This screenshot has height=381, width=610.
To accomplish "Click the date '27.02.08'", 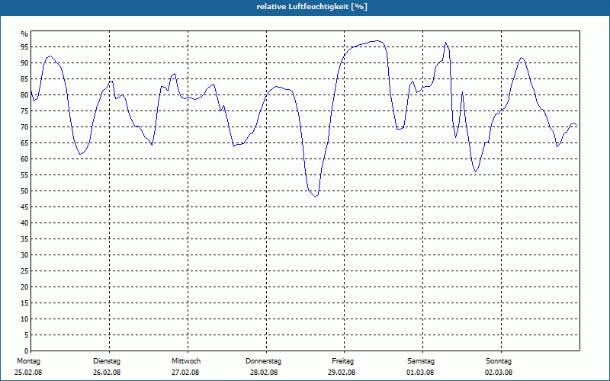I will point(185,373).
